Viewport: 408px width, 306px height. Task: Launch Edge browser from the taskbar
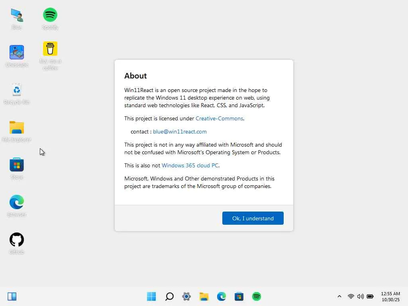click(222, 296)
